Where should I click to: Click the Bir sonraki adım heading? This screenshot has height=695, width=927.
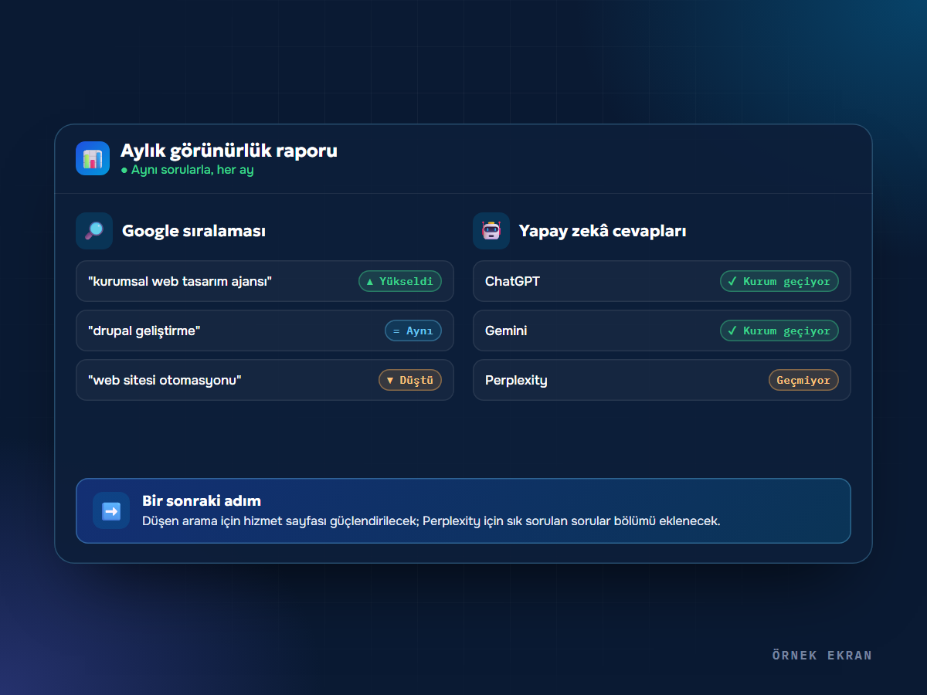click(x=202, y=500)
